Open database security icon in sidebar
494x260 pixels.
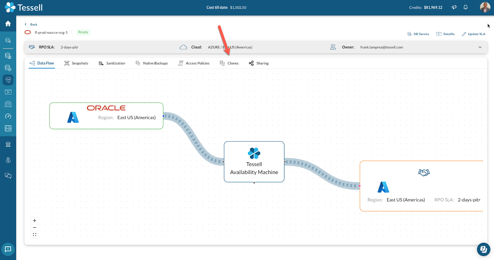click(8, 56)
